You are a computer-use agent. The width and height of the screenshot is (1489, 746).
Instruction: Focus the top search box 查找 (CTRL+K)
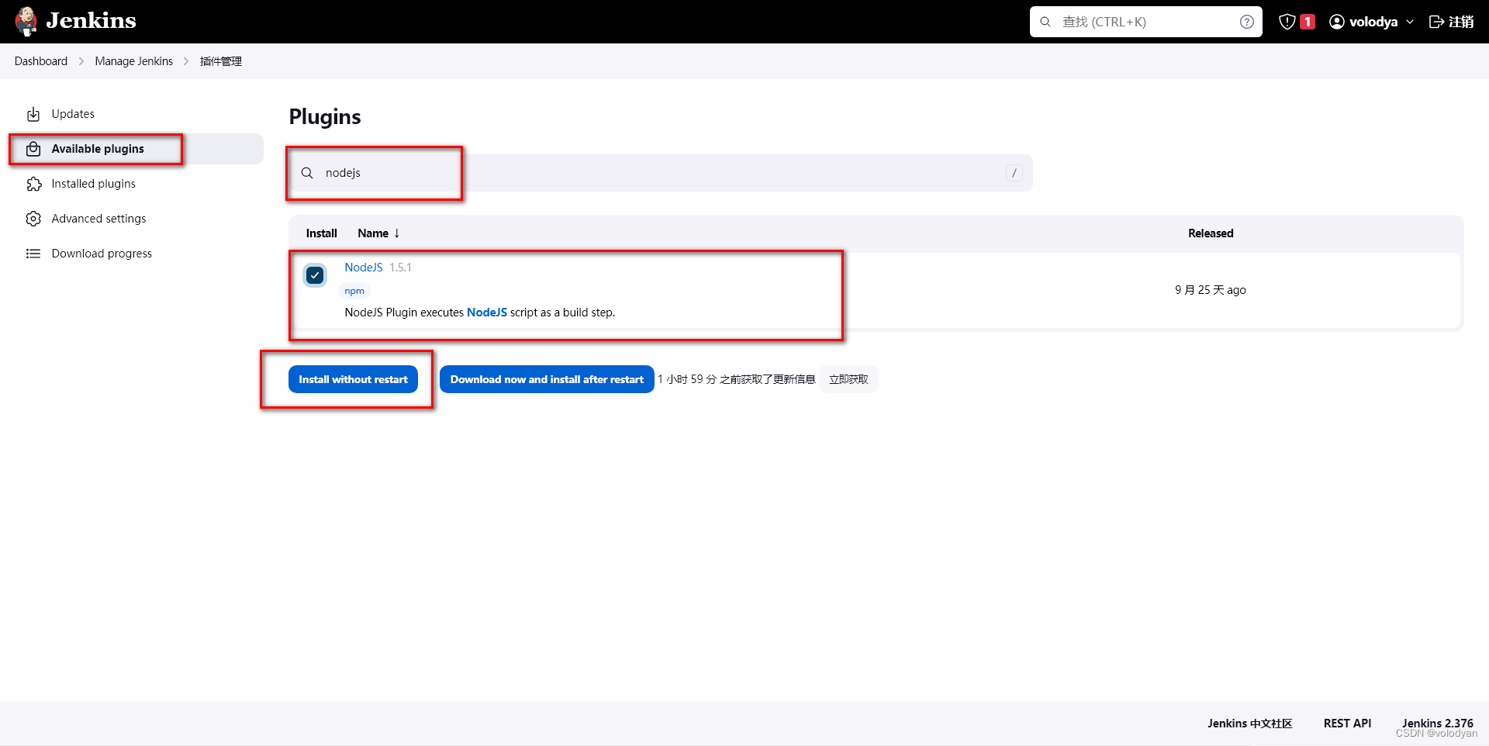coord(1146,22)
